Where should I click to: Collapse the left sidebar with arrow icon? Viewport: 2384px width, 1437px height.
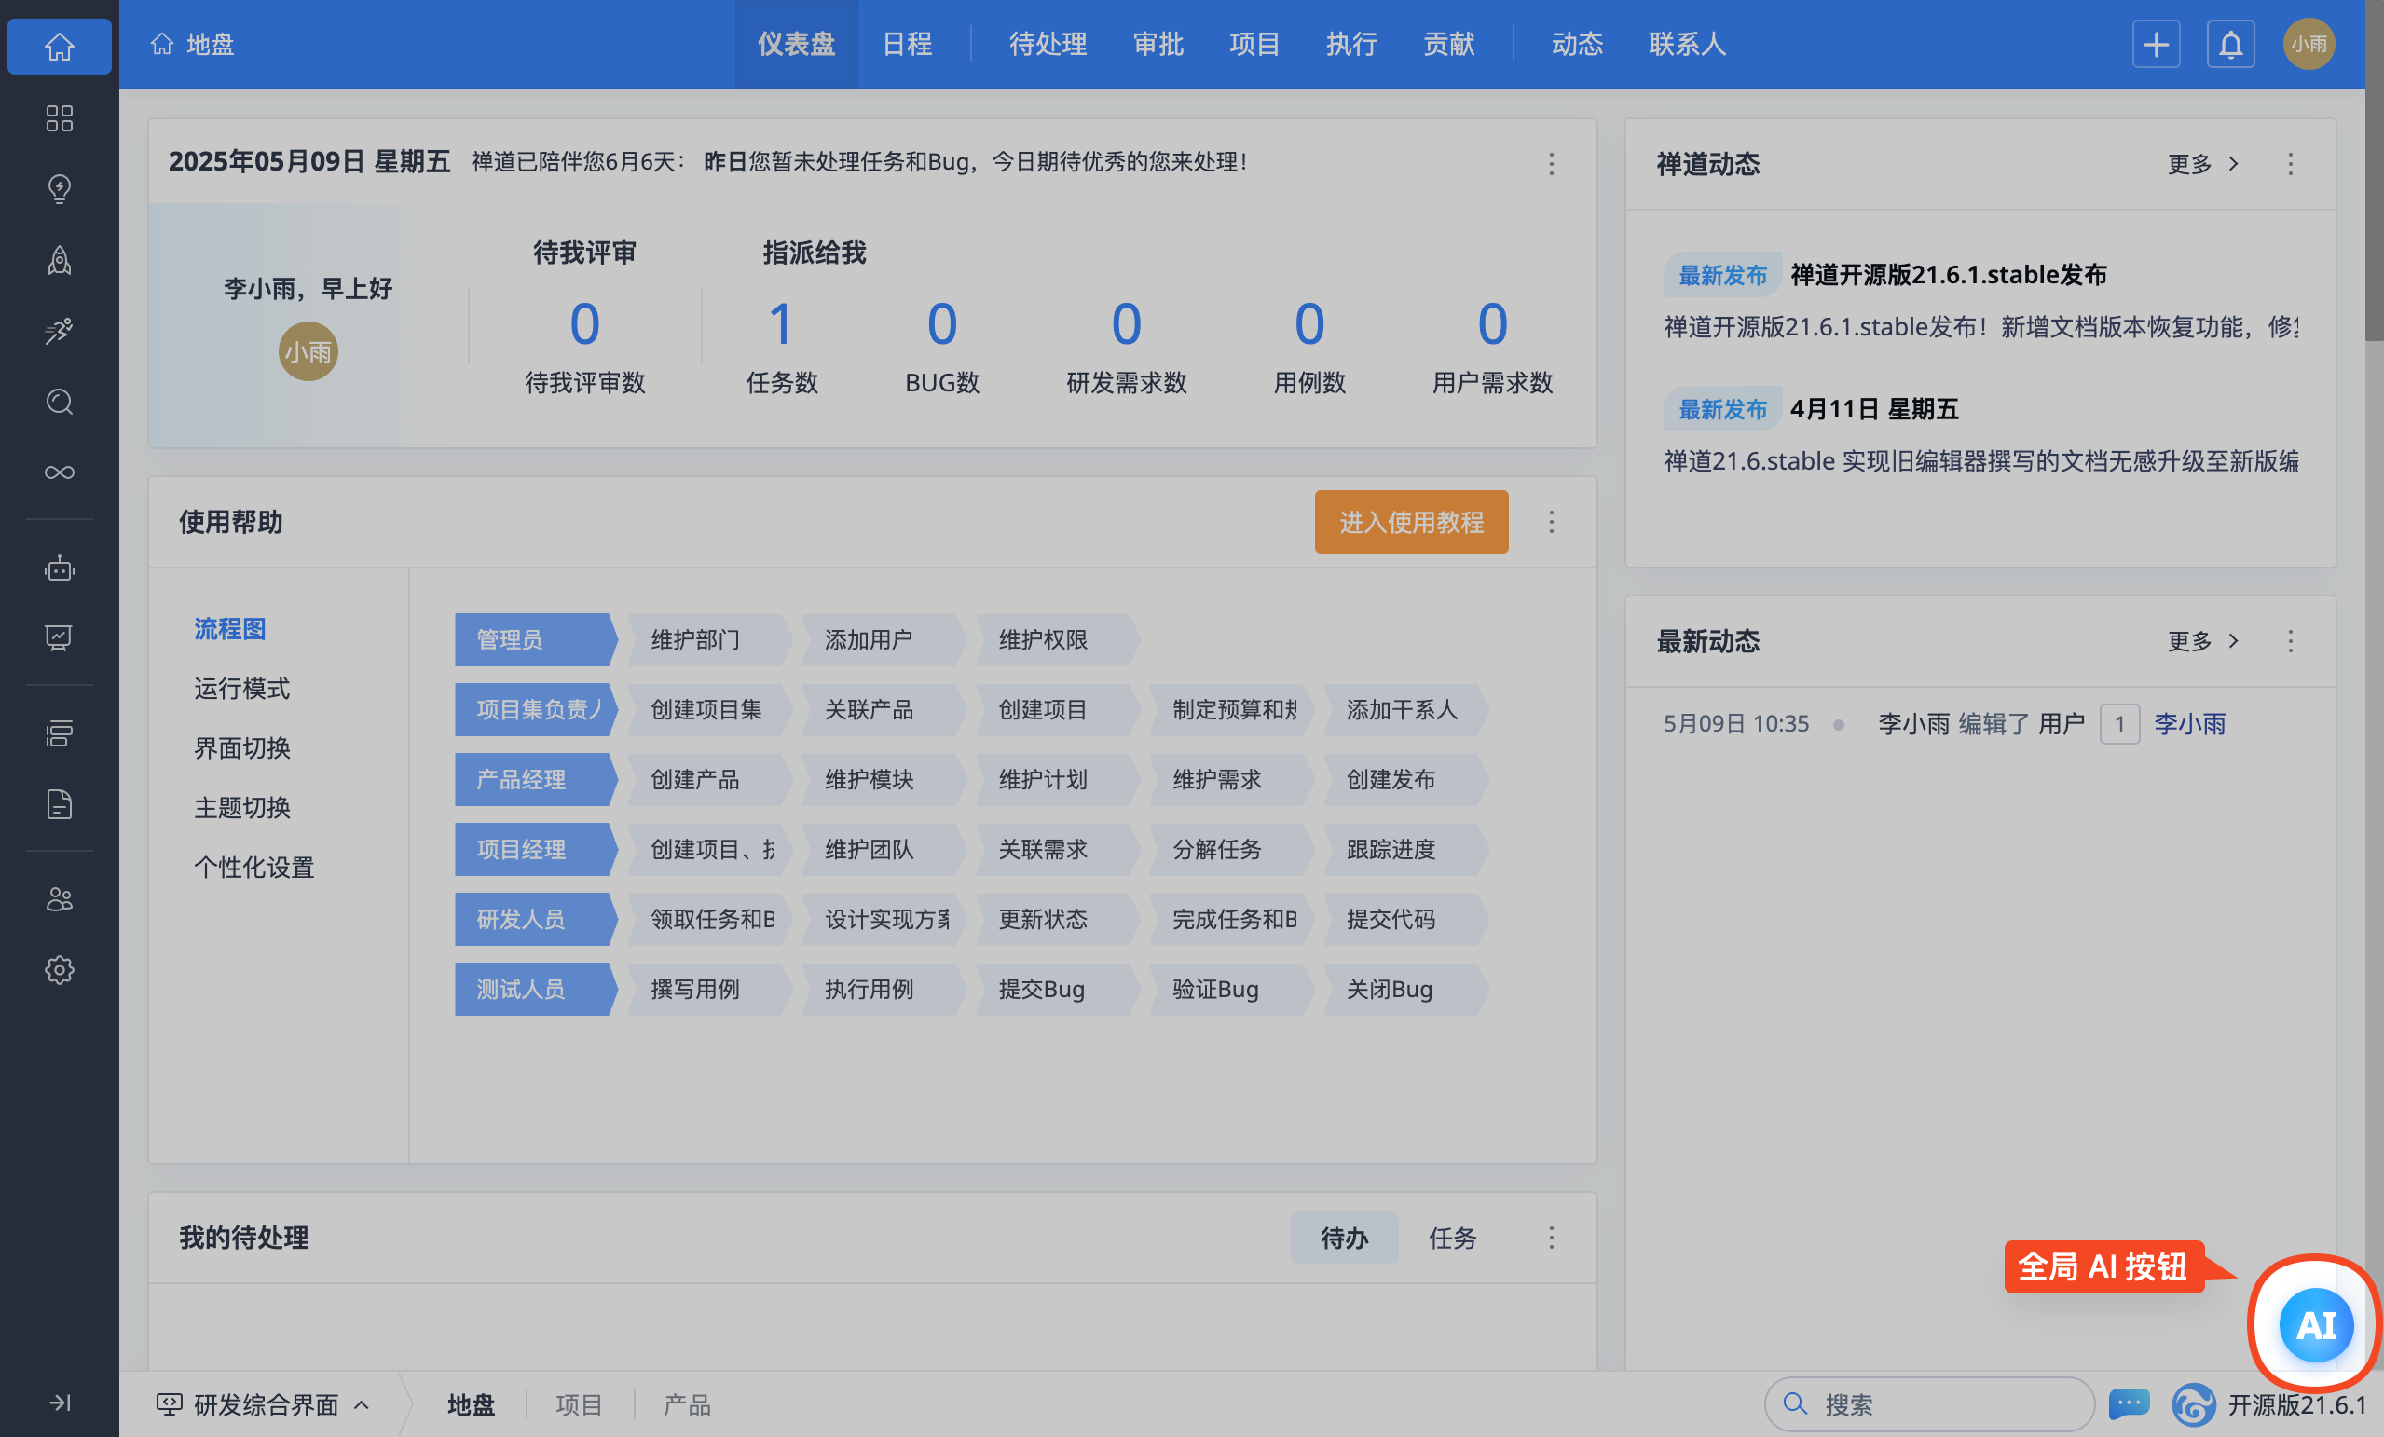[59, 1403]
